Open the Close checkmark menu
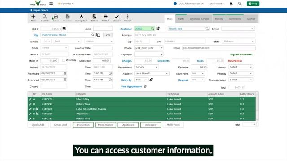Image resolution: width=287 pixels, height=161 pixels. [117, 18]
